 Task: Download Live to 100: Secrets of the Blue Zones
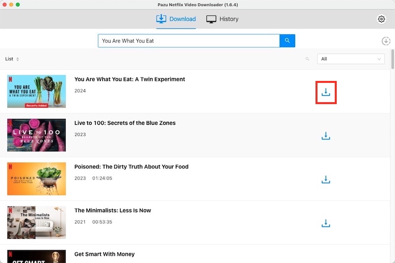pyautogui.click(x=326, y=136)
